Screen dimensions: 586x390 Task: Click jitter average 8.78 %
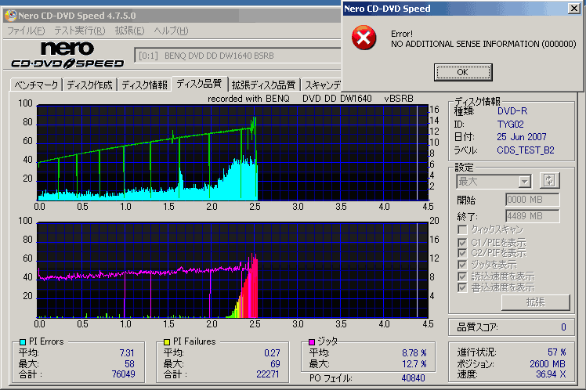point(414,352)
